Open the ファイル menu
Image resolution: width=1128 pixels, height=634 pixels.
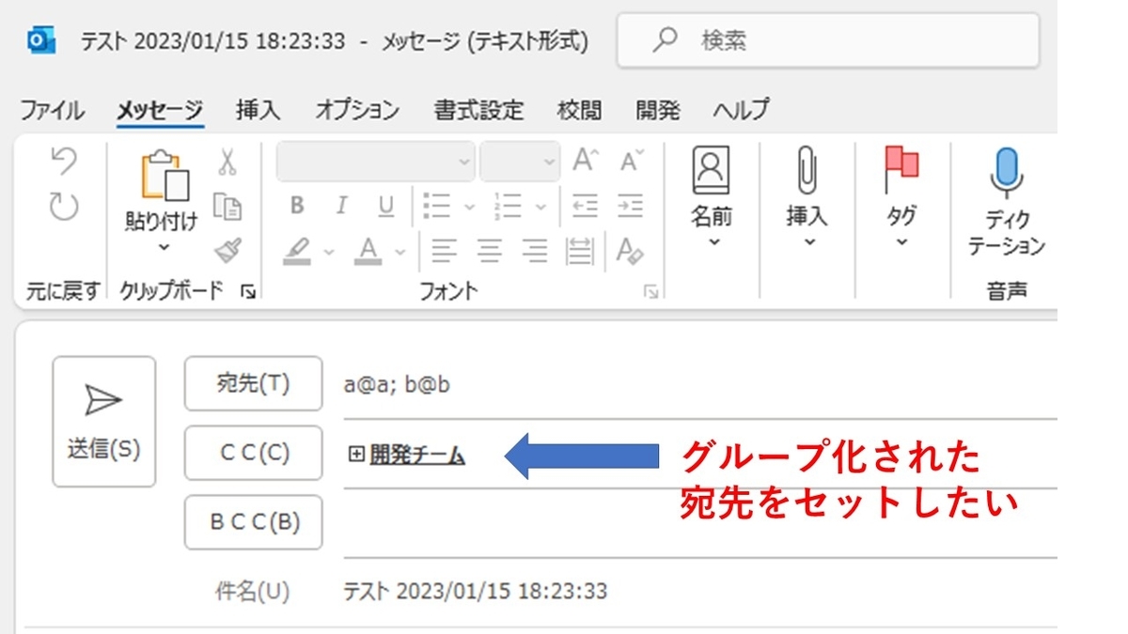(x=51, y=110)
